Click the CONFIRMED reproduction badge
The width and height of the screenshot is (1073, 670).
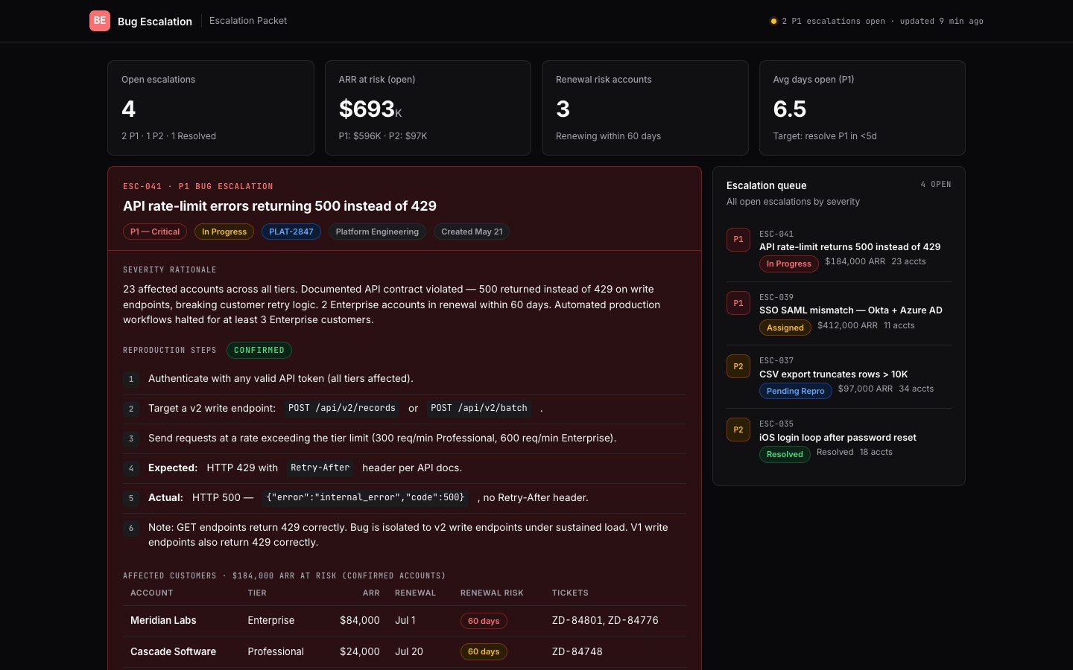click(x=259, y=350)
